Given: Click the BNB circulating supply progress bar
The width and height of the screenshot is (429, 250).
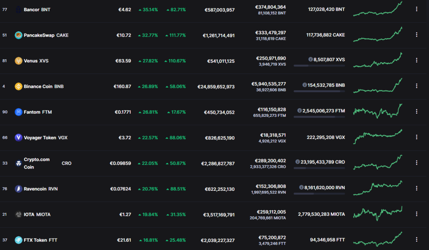Looking at the screenshot, I should coord(319,91).
